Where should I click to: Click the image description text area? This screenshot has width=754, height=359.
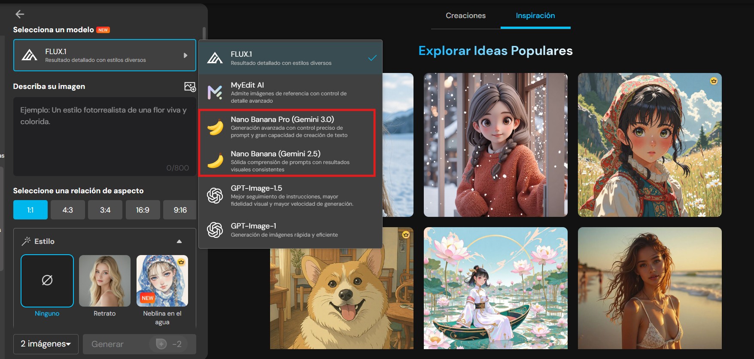click(x=105, y=137)
